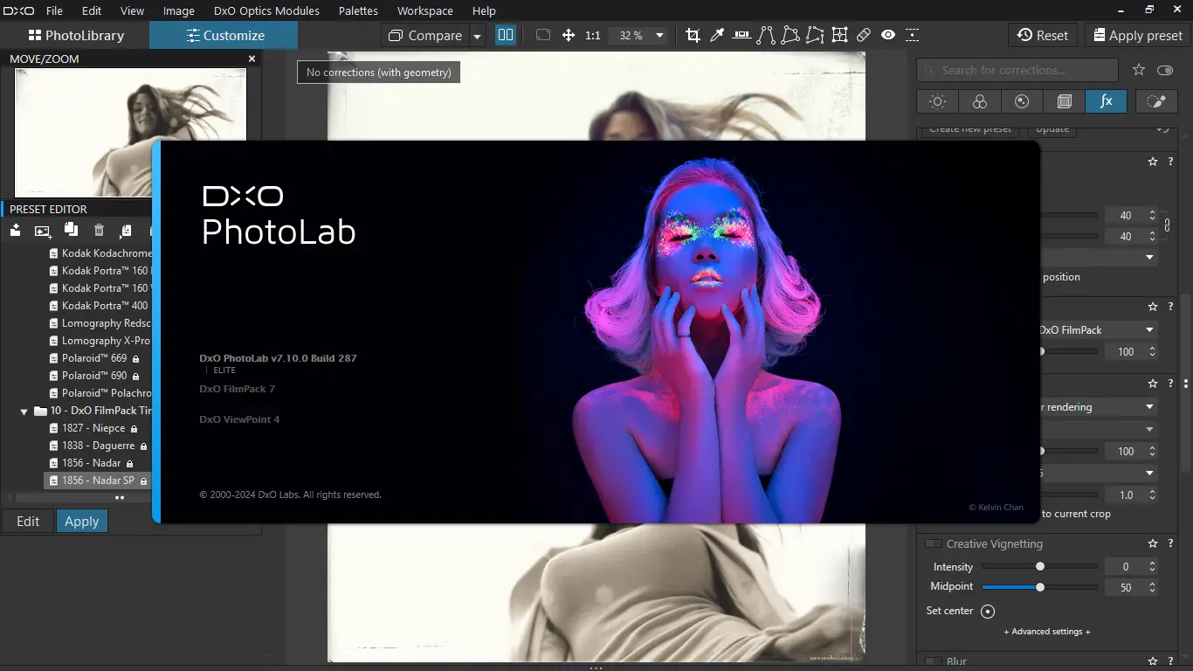Open the Light corrections sun tab
Viewport: 1193px width, 671px height.
tap(937, 101)
